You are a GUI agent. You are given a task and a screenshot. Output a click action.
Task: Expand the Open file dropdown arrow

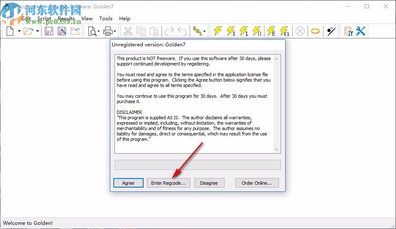(x=37, y=31)
